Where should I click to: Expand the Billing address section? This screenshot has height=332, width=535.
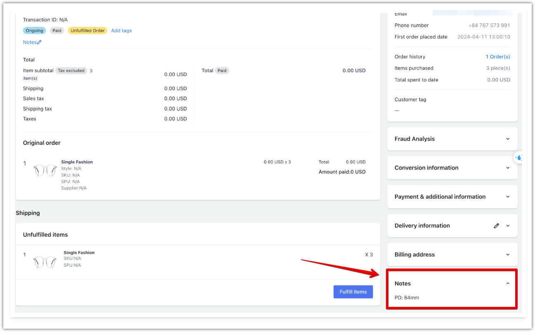point(508,254)
